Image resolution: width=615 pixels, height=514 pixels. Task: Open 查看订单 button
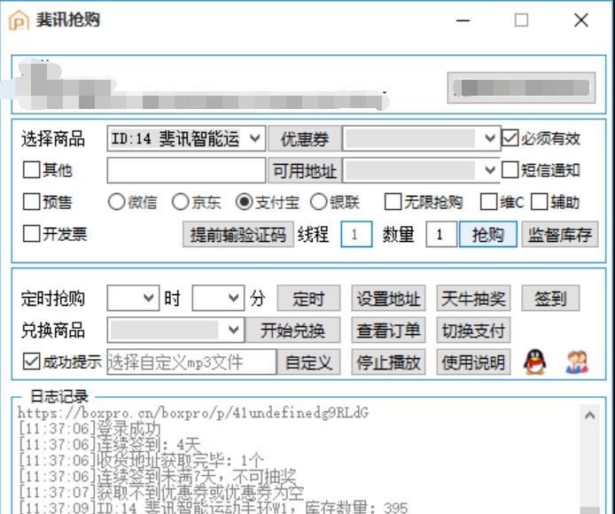click(x=388, y=331)
